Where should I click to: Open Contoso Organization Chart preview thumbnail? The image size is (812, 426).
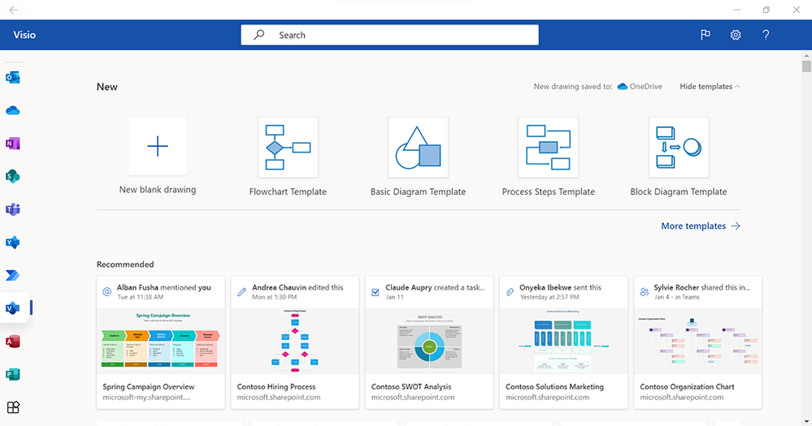(x=698, y=342)
